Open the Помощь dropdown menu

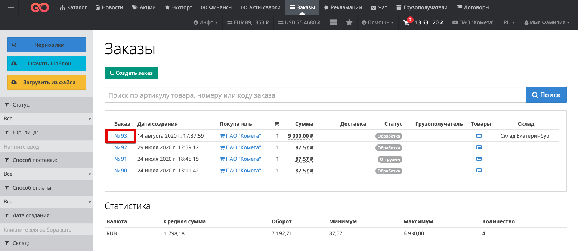pyautogui.click(x=378, y=22)
